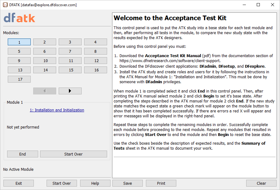Select module 1 button
This screenshot has height=190, width=280.
coord(19,42)
